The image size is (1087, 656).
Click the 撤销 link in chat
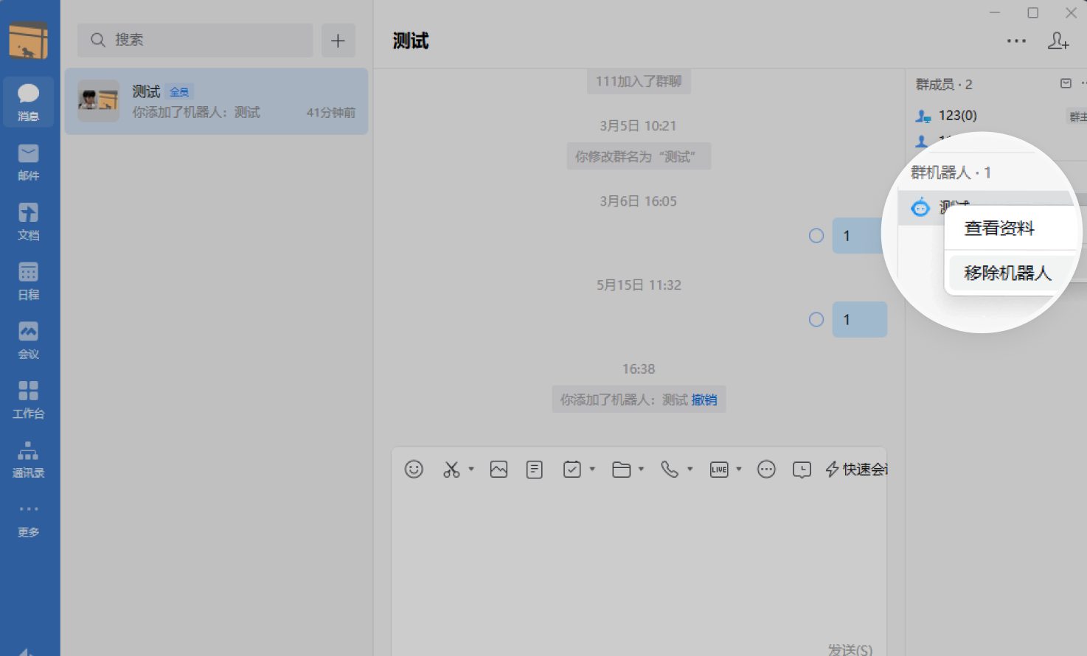(704, 399)
